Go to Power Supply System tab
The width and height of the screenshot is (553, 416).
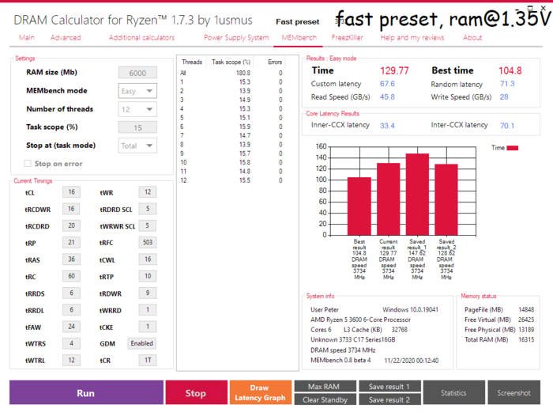[x=236, y=37]
